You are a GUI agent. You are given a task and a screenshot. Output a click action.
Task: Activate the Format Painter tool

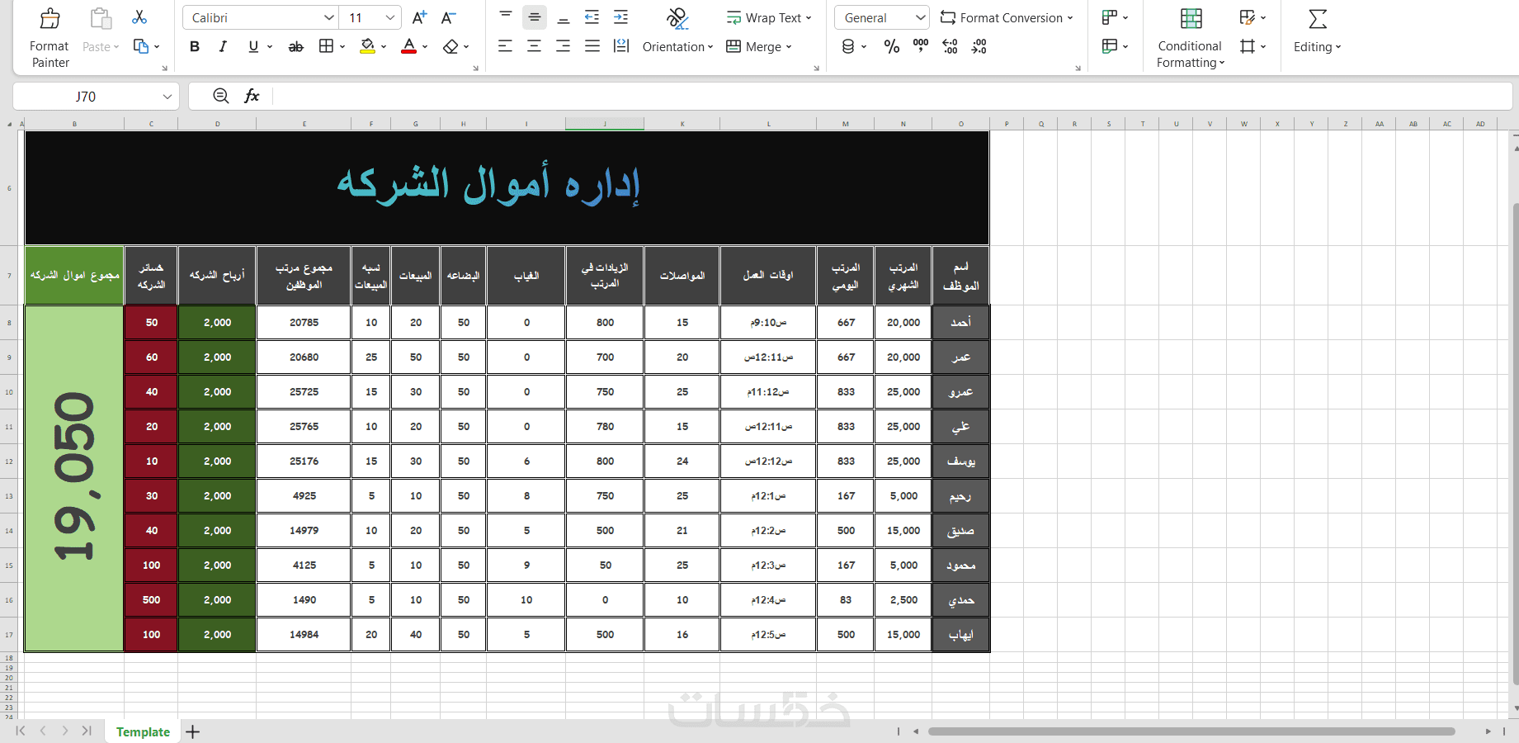(x=50, y=37)
